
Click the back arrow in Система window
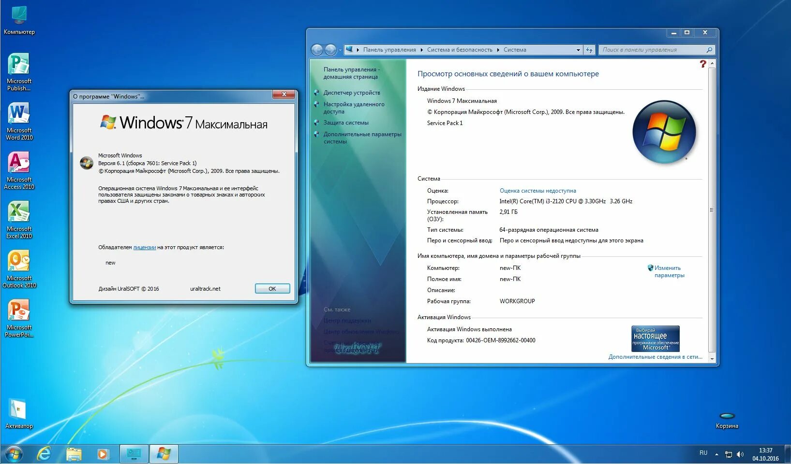coord(317,50)
